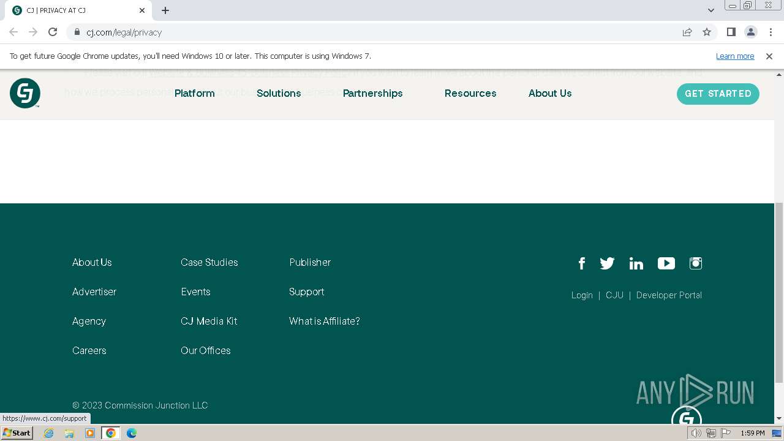
Task: Open Events footer link
Action: point(195,292)
